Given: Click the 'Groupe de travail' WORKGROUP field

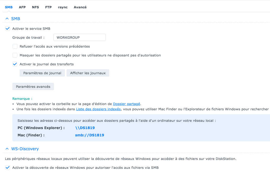Looking at the screenshot, I should 79,38.
